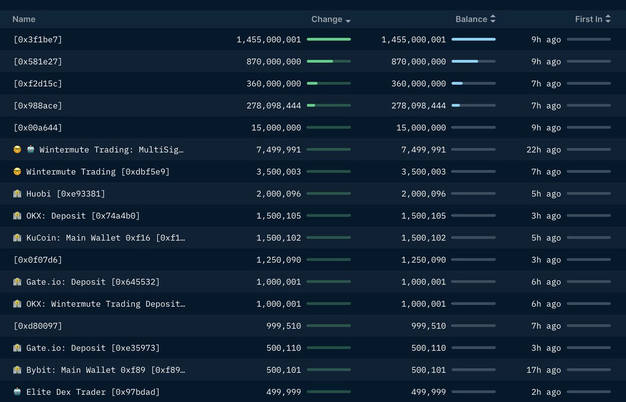Click balance value 870,000,000
This screenshot has height=402, width=626.
point(419,61)
